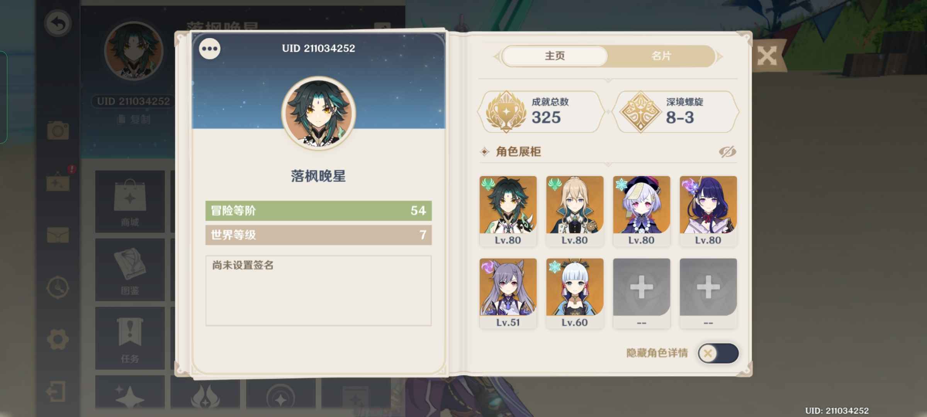Screen dimensions: 927x417
Task: Open the settings gear icon
Action: 58,339
